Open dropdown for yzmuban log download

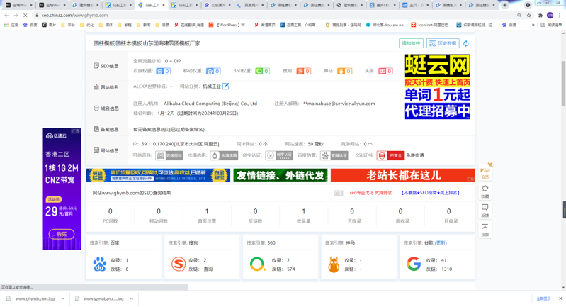(131, 299)
